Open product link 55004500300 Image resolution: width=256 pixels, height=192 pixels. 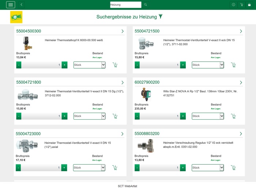[29, 31]
